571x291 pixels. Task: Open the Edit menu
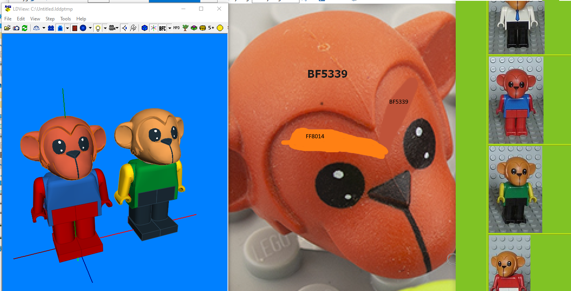coord(21,19)
